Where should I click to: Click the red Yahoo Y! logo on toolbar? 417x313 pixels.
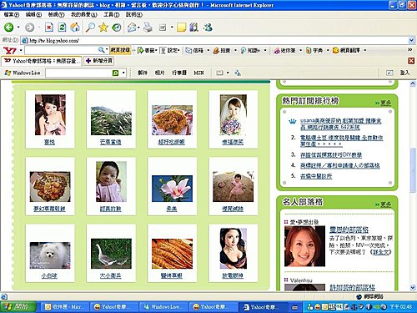tap(10, 50)
